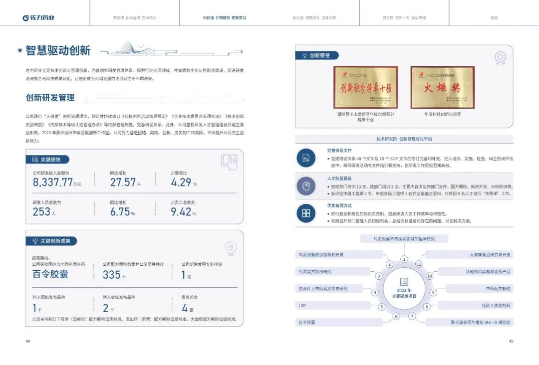The image size is (539, 365).
Task: Open the highlighted 兴价值 header section tab
Action: point(225,17)
